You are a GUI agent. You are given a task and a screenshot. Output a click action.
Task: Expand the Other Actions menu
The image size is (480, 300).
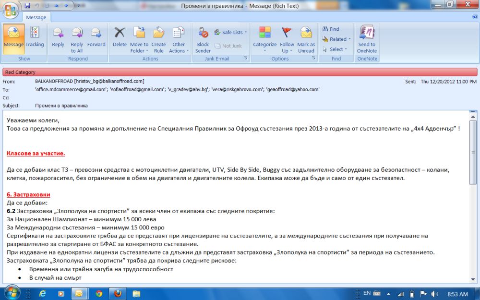(x=179, y=39)
